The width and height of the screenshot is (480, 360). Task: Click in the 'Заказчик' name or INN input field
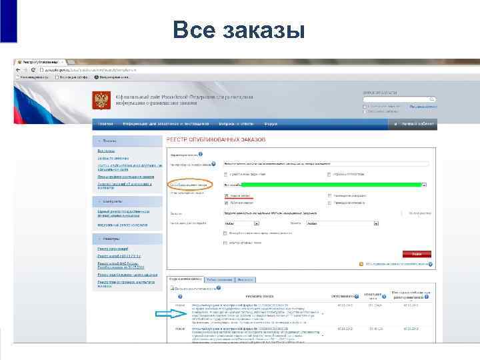coord(311,213)
